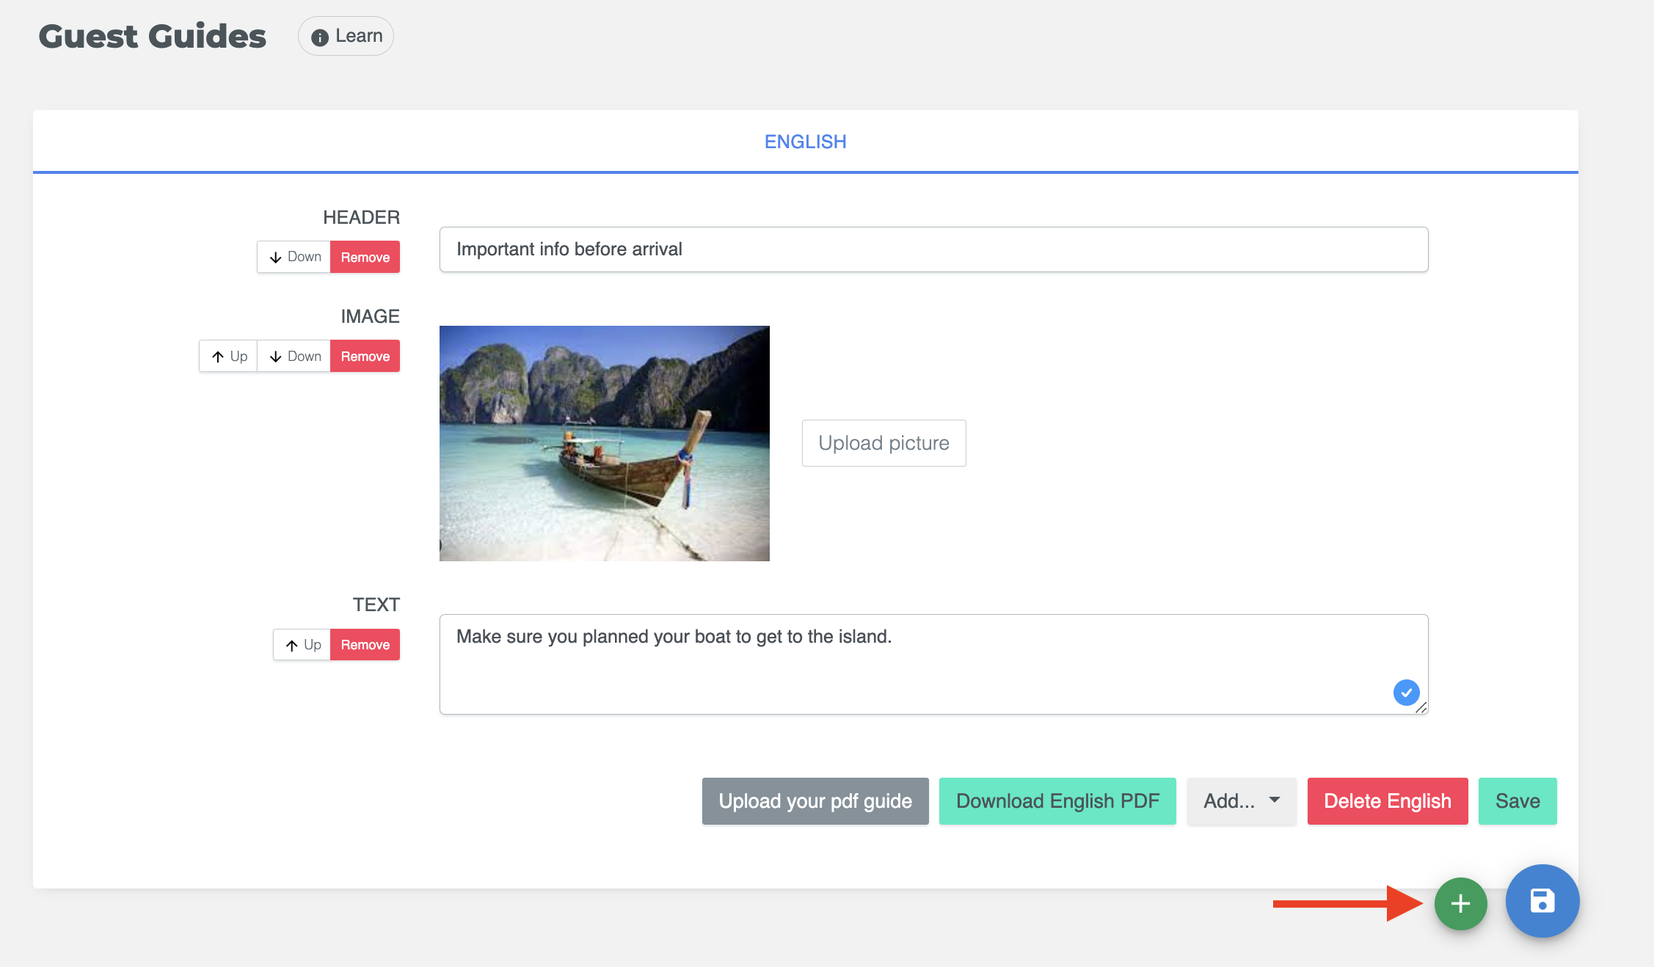Move the Image section down
1654x967 pixels.
coord(294,356)
